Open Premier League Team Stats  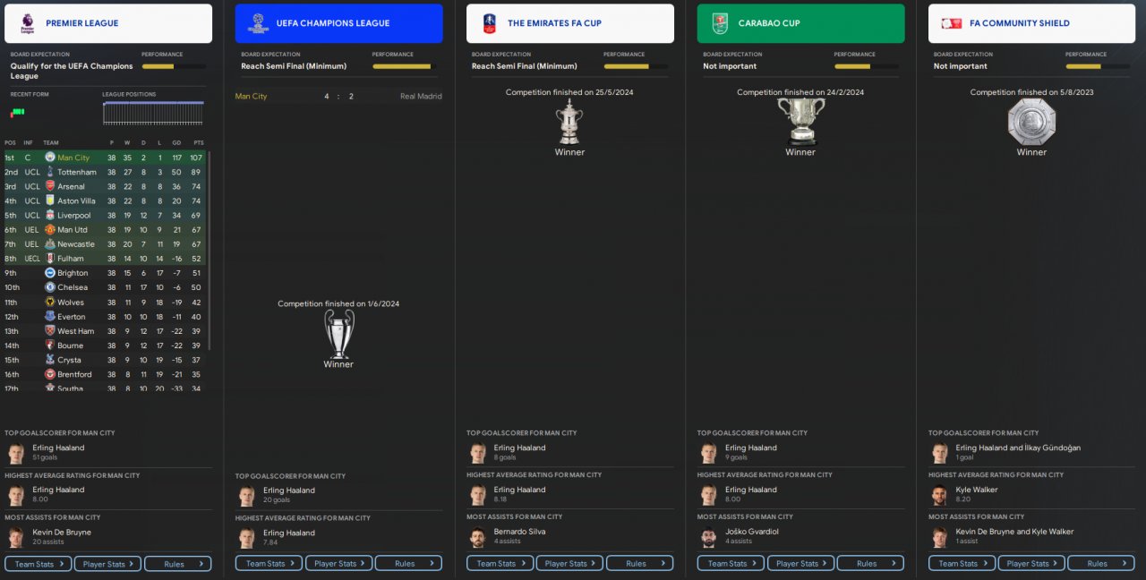pyautogui.click(x=38, y=564)
